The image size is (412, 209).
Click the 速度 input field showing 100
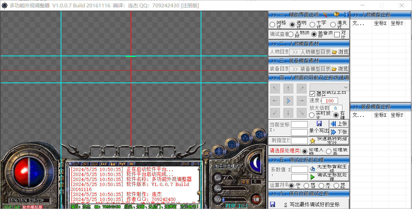(330, 101)
